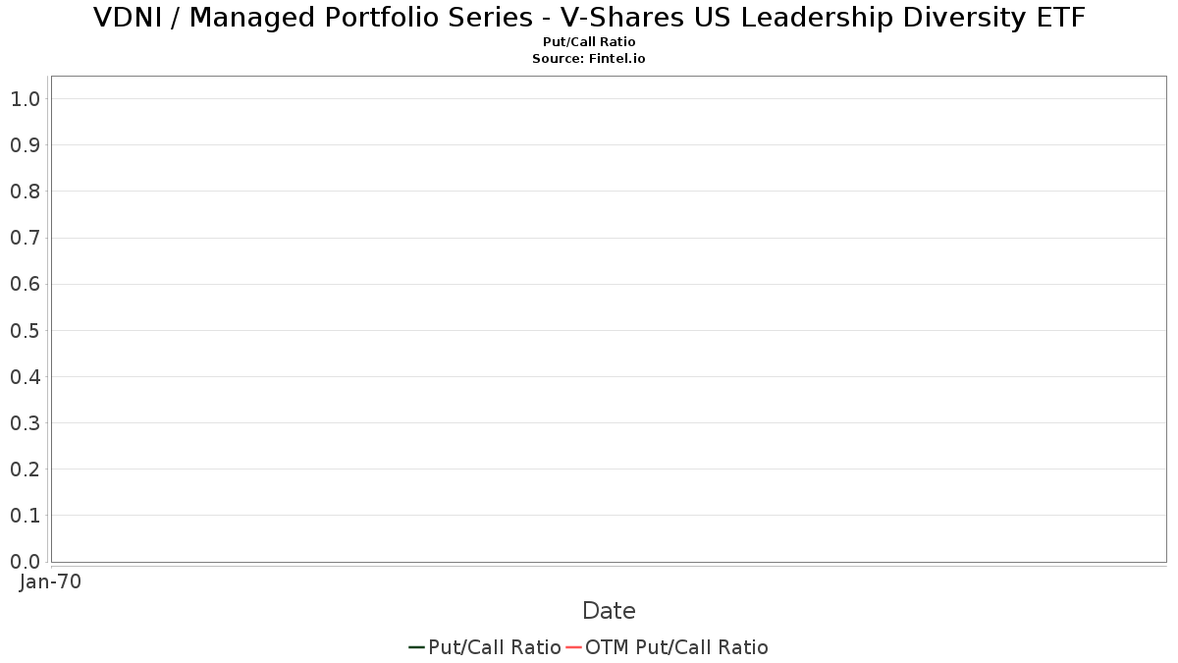Click the Put/Call Ratio legend label
This screenshot has width=1178, height=663.
point(494,647)
